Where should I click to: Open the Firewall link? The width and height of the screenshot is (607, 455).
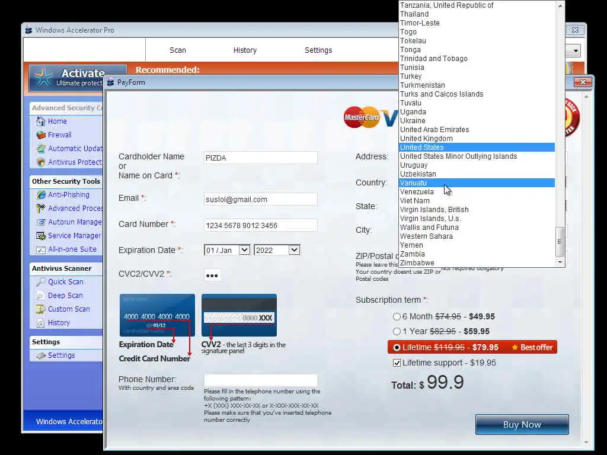60,135
